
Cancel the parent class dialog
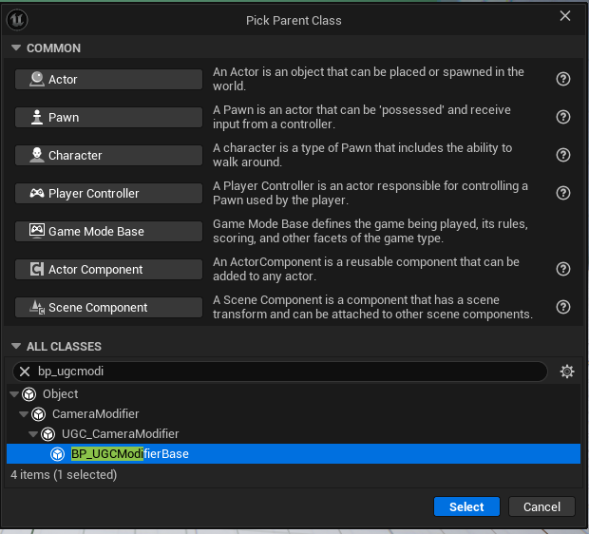(541, 506)
